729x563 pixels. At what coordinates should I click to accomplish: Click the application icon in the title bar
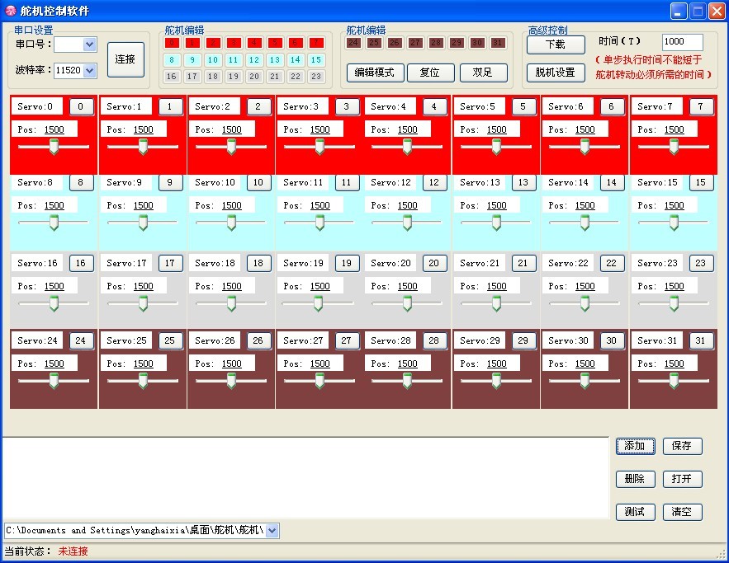[11, 11]
